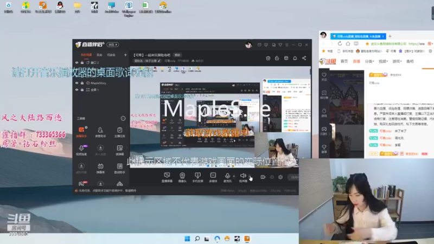
Task: Open 赛事 trophy in Douyu sidebar
Action: point(324,149)
